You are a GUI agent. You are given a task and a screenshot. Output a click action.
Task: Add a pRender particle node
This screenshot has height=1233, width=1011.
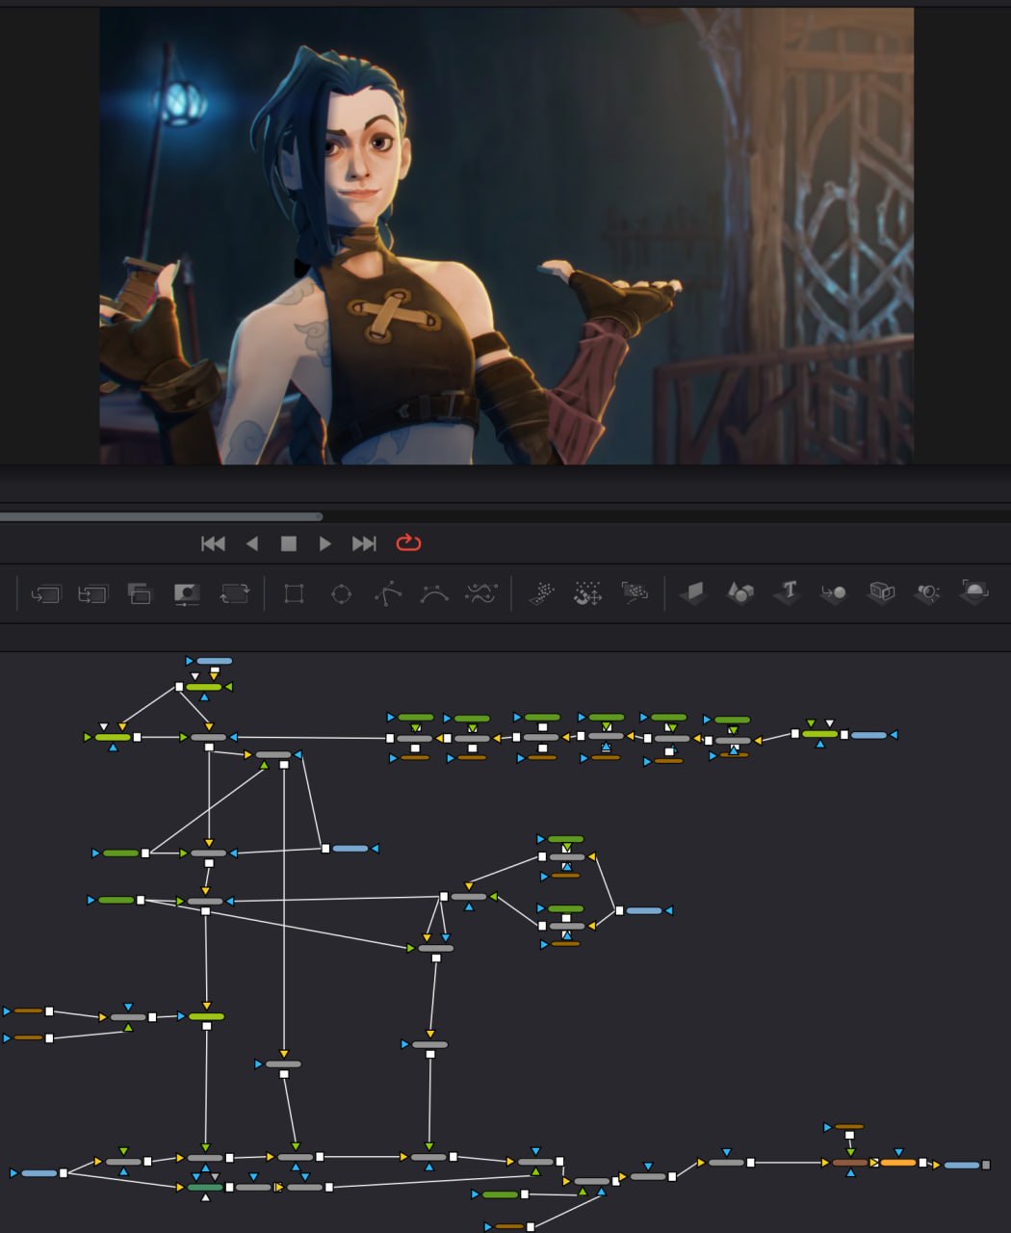point(634,593)
